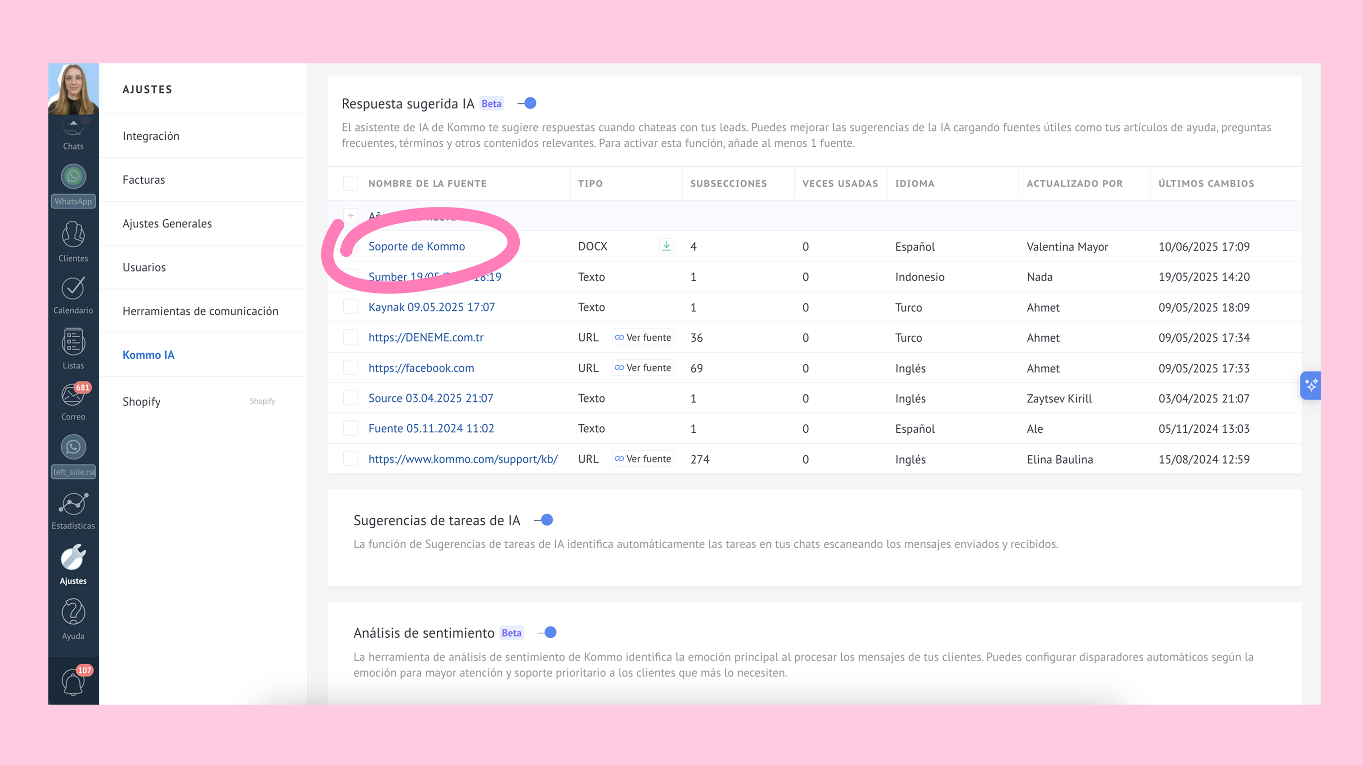Viewport: 1363px width, 766px height.
Task: Check the Source 03.04.2025 21:07 row checkbox
Action: pos(351,398)
